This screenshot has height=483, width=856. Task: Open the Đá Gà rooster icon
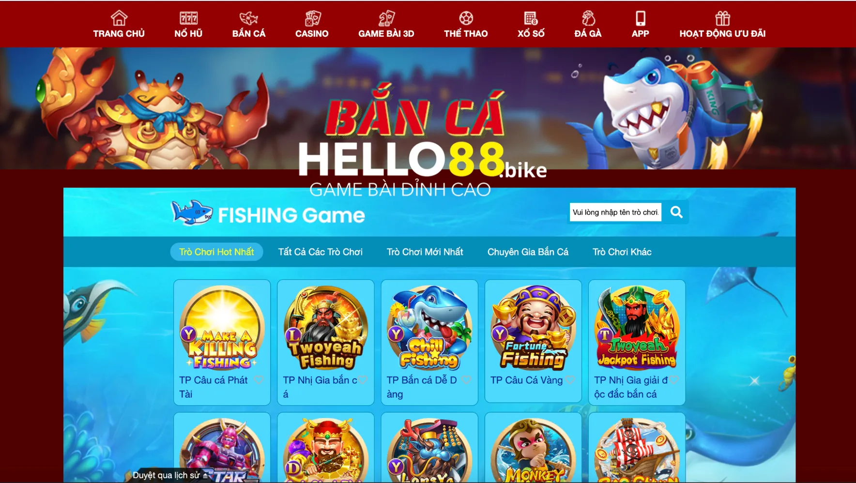tap(588, 18)
